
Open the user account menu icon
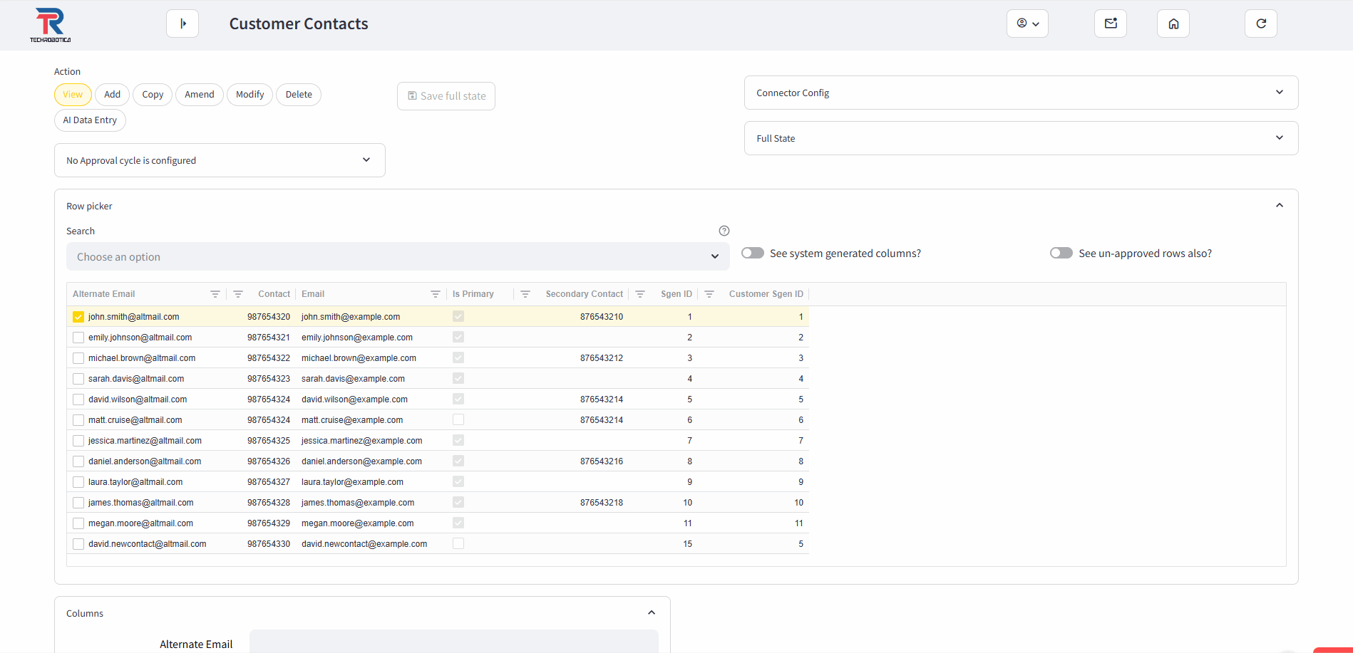click(x=1027, y=23)
